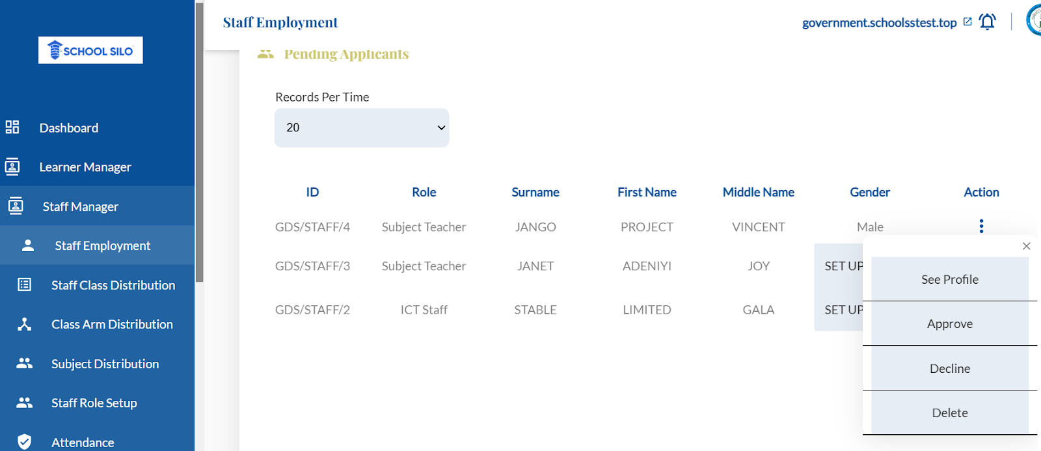1041x451 pixels.
Task: Click the Dashboard grid icon in sidebar
Action: [12, 127]
